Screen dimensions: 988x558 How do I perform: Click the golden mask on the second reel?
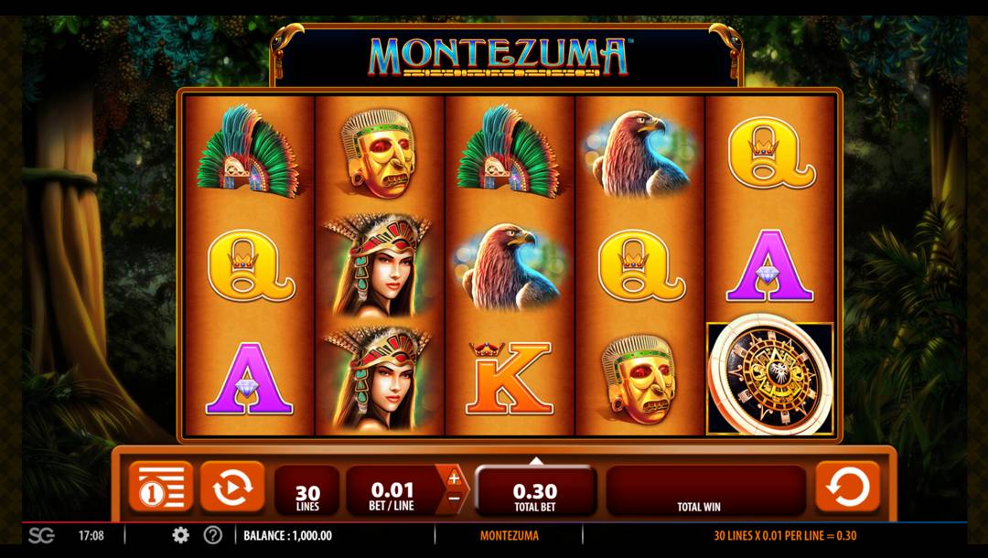pyautogui.click(x=380, y=153)
